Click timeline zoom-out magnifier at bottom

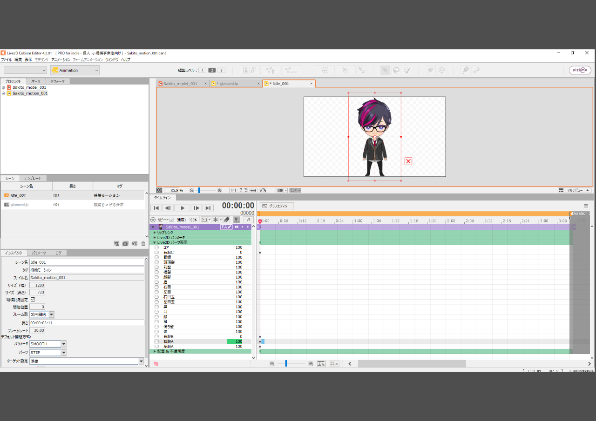pyautogui.click(x=272, y=364)
